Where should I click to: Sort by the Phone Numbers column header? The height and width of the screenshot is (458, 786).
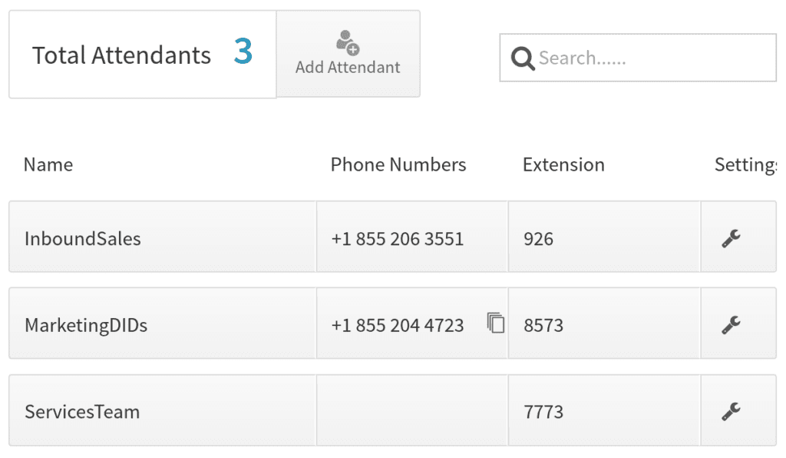click(x=398, y=164)
